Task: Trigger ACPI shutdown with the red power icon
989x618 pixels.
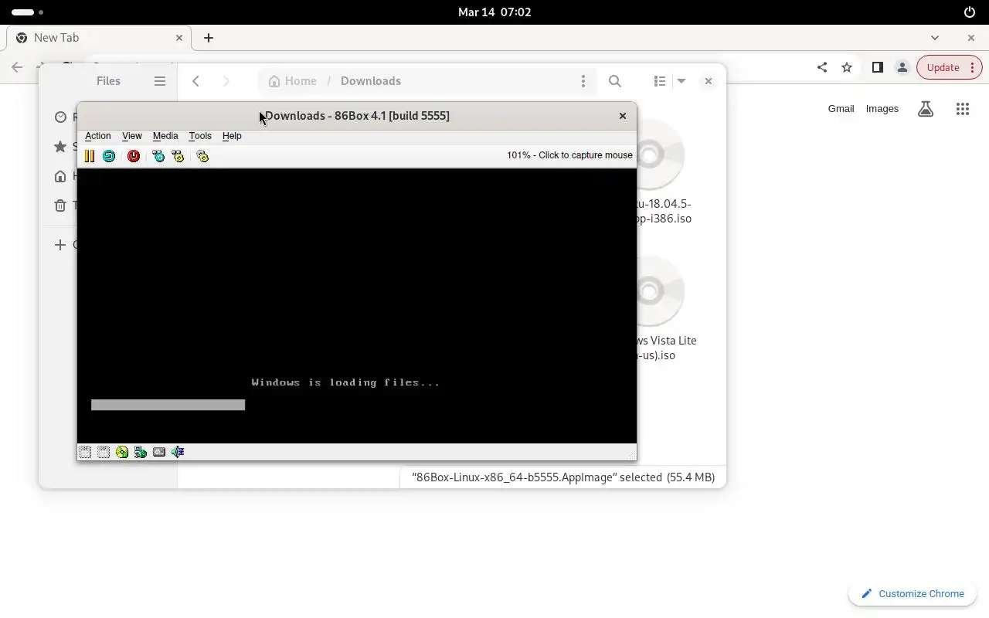Action: pyautogui.click(x=134, y=156)
